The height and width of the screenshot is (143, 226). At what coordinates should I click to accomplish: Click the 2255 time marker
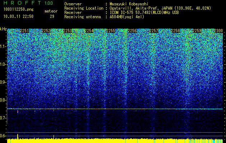pyautogui.click(x=111, y=31)
